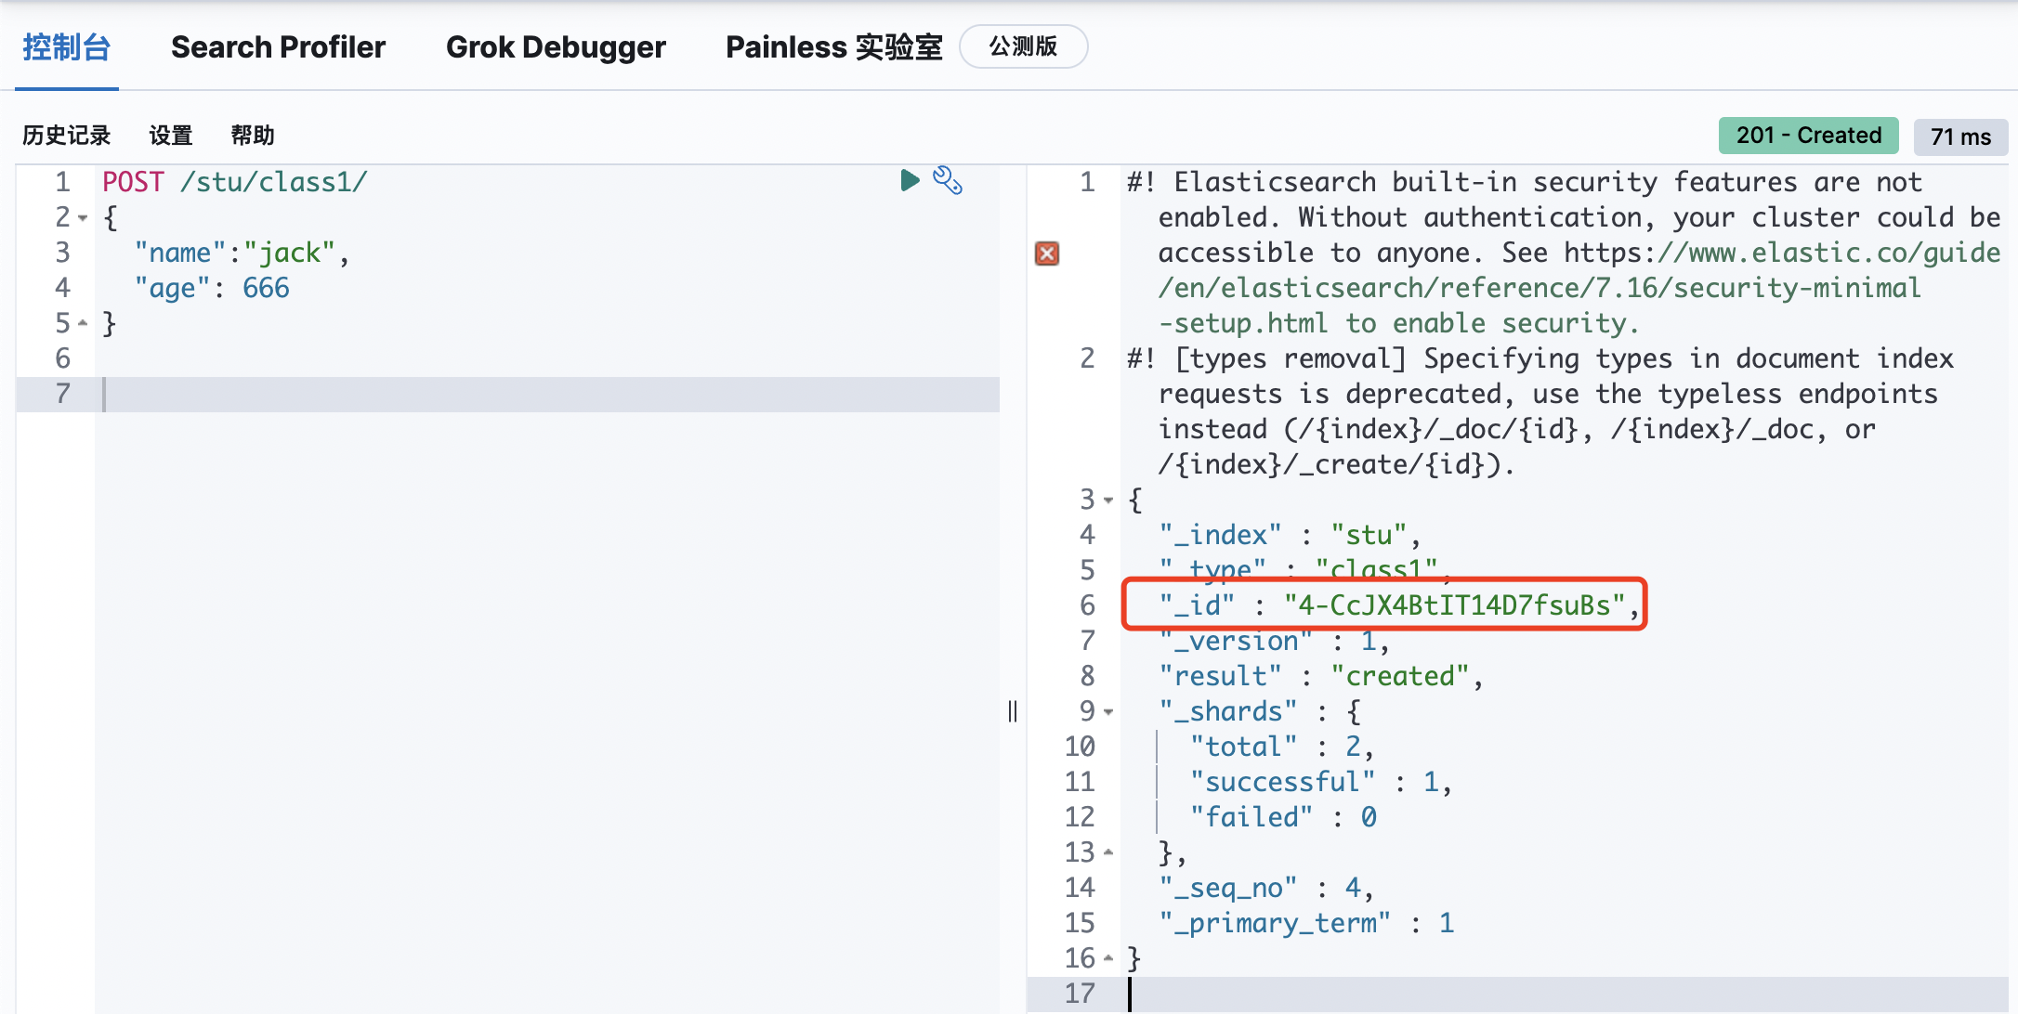Click the 201 - Created status badge
Image resolution: width=2018 pixels, height=1014 pixels.
coord(1808,136)
